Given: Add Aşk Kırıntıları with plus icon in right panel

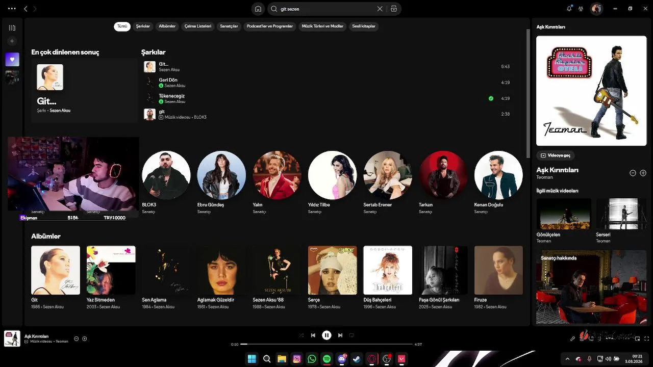Looking at the screenshot, I should coord(643,173).
